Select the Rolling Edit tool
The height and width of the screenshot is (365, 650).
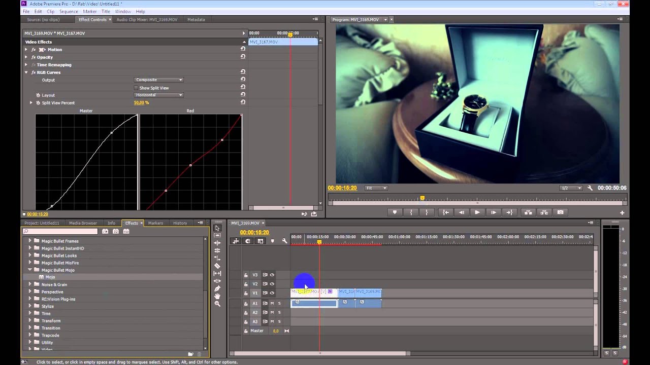[217, 250]
